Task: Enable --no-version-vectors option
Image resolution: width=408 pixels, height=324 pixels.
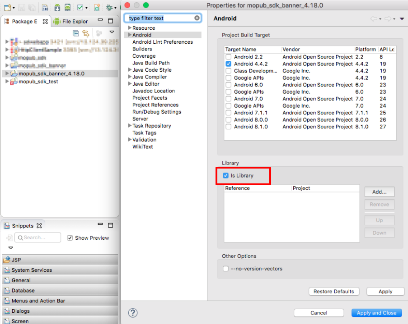Action: (x=225, y=269)
